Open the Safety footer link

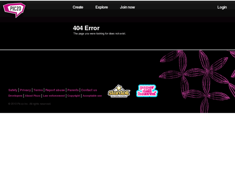coord(13,90)
